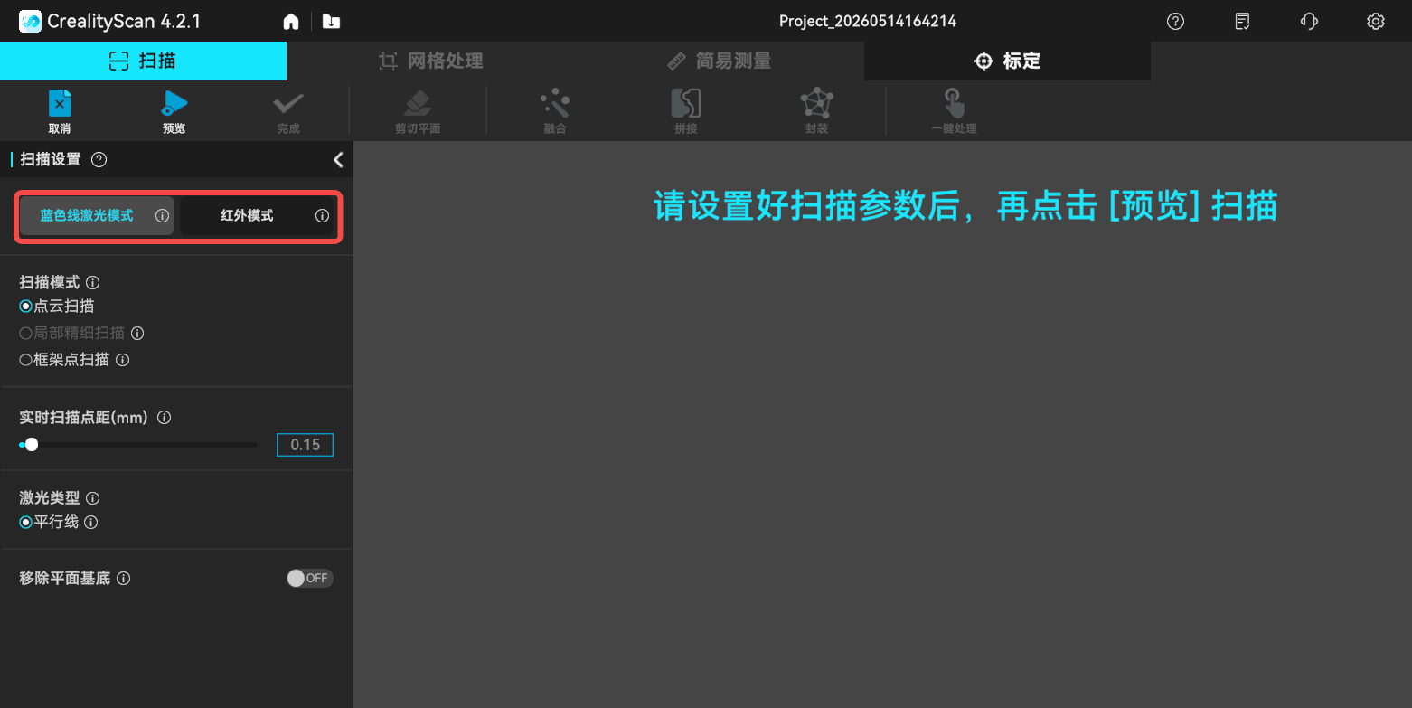Show info for 红外模式
This screenshot has height=708, width=1412.
[x=322, y=216]
